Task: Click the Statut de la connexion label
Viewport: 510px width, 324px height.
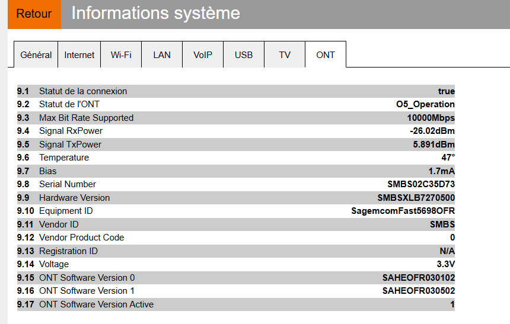Action: click(x=83, y=91)
